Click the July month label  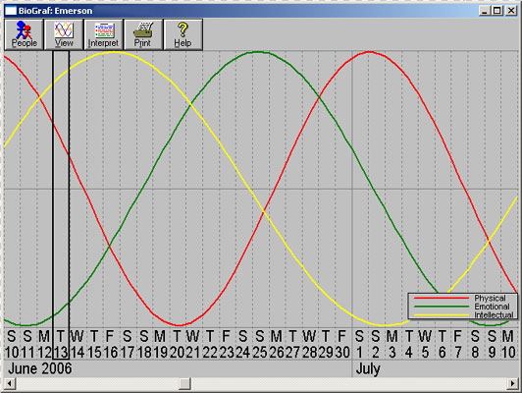368,369
